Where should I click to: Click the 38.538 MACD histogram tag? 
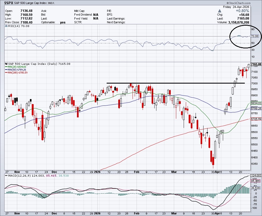255,188
